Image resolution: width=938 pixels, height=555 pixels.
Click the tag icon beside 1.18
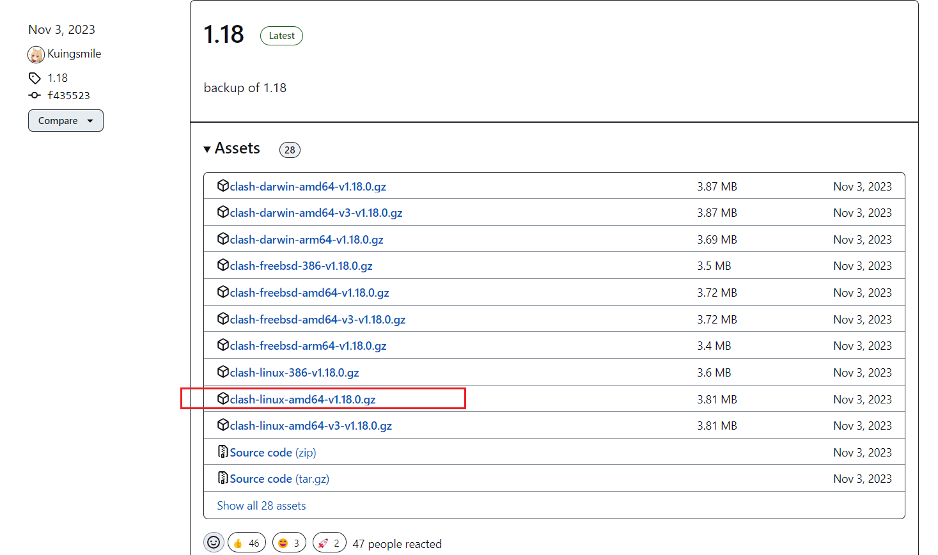click(x=35, y=78)
